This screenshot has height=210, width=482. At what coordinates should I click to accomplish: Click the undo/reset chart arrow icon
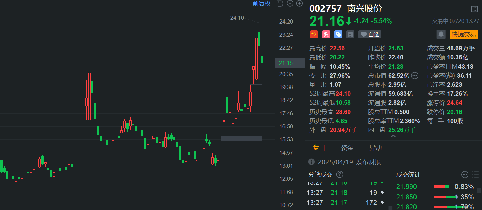(280, 4)
